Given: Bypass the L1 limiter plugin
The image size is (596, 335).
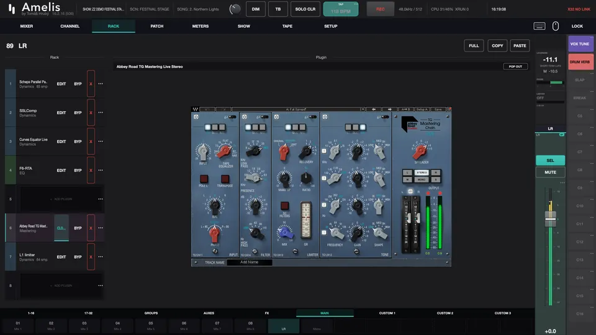Looking at the screenshot, I should pos(78,257).
